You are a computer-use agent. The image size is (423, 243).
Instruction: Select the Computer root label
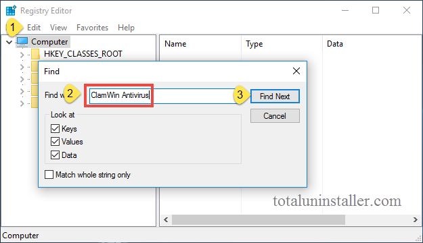tap(49, 42)
